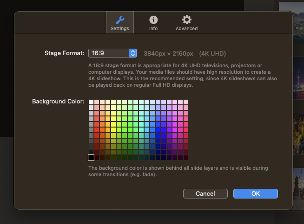The height and width of the screenshot is (224, 304).
Task: Click the Settings wrench icon
Action: (x=120, y=20)
